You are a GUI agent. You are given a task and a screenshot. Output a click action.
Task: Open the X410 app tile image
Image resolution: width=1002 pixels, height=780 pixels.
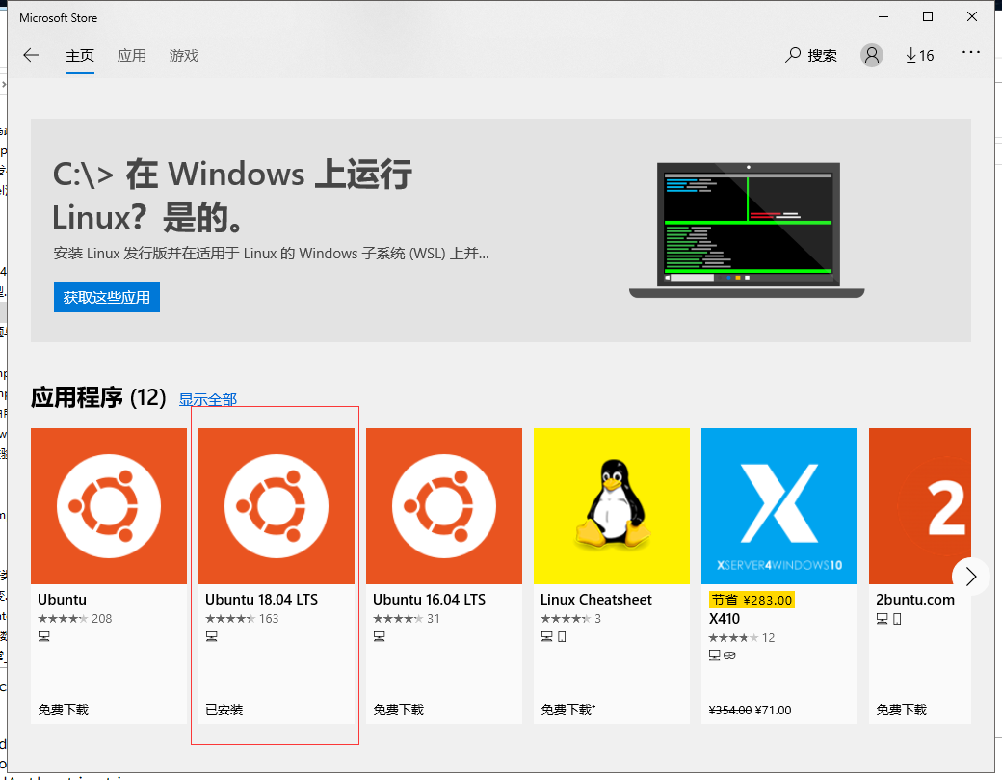[779, 506]
